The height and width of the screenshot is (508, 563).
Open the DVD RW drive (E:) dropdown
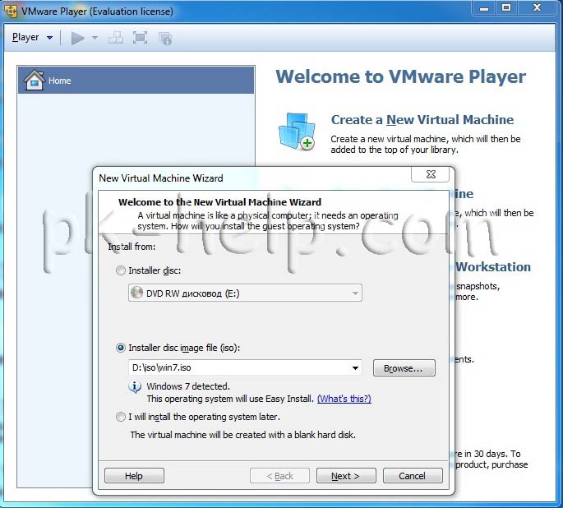click(245, 293)
